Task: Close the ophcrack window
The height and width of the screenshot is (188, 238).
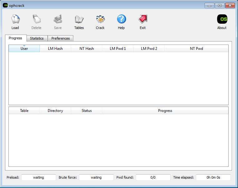Action: (230, 6)
